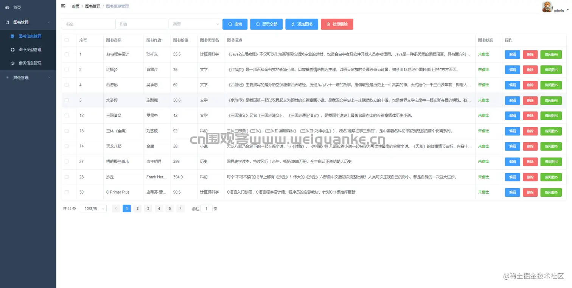The height and width of the screenshot is (288, 572).
Task: Click the magnifier icon in 显示全部 button
Action: point(258,24)
